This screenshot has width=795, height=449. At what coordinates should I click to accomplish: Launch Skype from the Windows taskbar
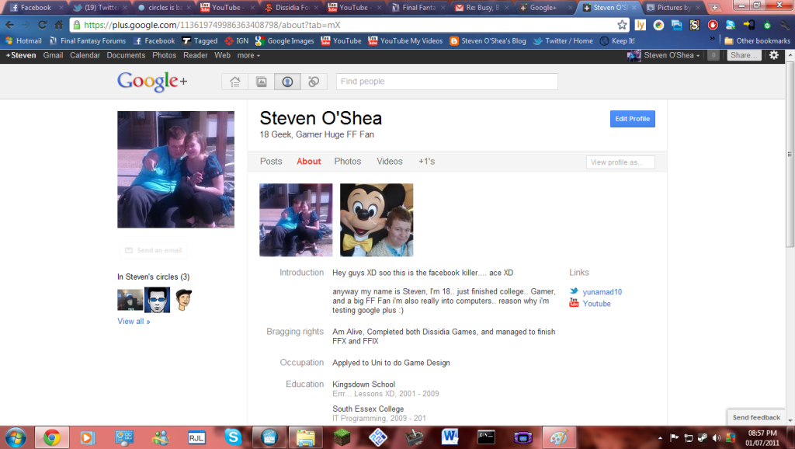[234, 437]
